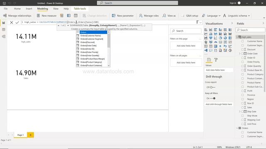This screenshot has width=266, height=149.
Task: Open the Format paint roller tab
Action: (x=216, y=60)
